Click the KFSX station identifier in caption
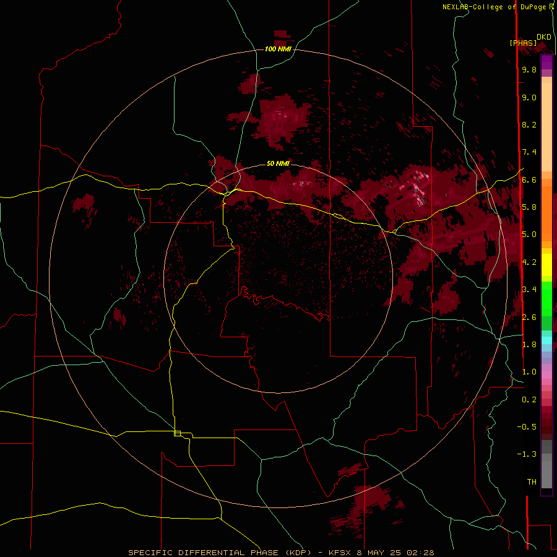 (340, 553)
